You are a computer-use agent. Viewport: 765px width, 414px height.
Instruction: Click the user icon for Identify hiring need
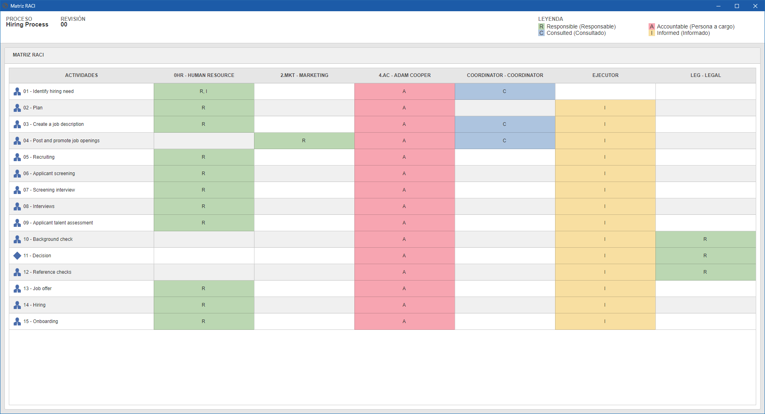pos(17,91)
